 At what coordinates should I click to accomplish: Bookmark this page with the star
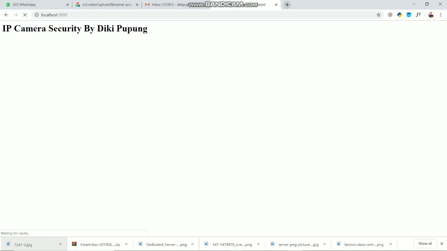(x=379, y=15)
